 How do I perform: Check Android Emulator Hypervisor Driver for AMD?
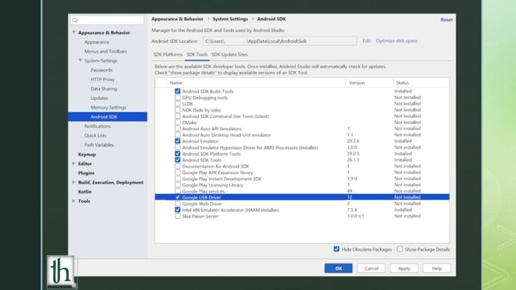[x=177, y=147]
